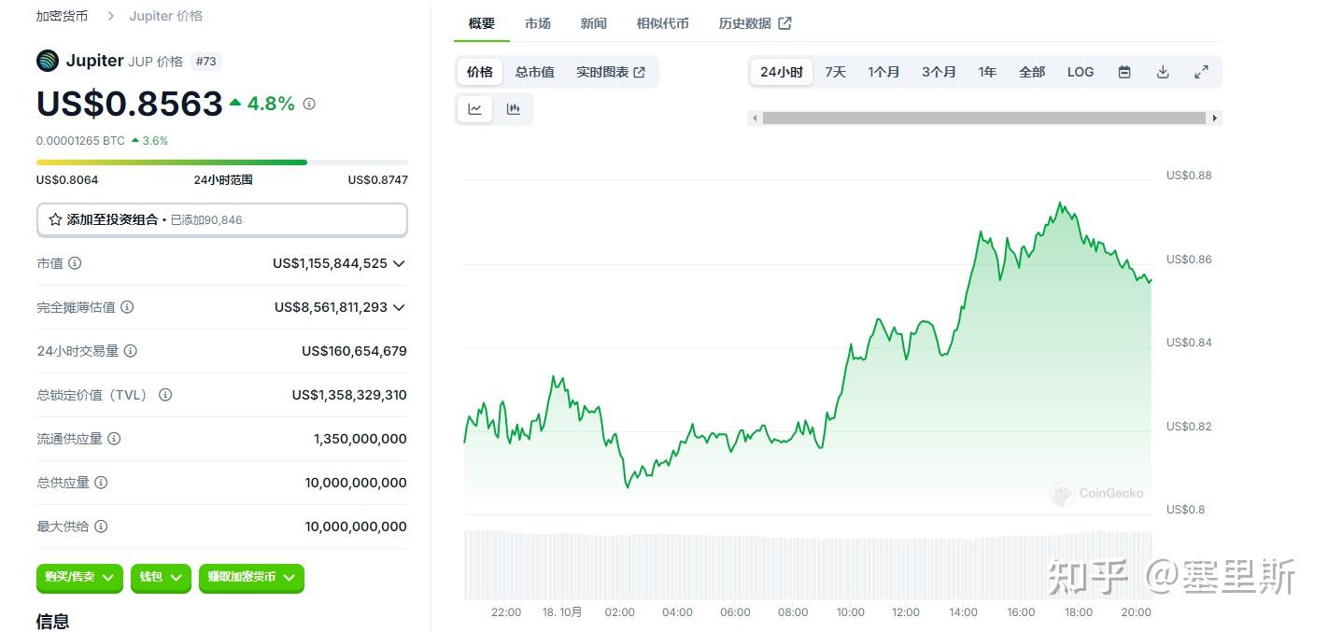
Task: Switch to the 市场 tab
Action: 537,23
